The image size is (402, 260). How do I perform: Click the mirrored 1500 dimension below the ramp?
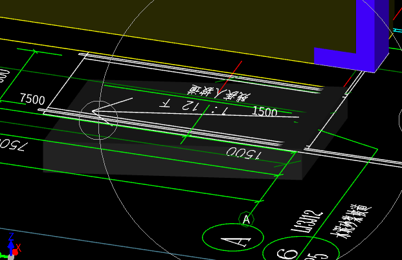244,153
